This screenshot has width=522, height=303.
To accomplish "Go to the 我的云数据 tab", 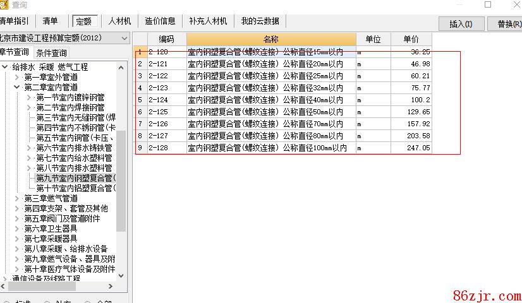I will coord(260,21).
